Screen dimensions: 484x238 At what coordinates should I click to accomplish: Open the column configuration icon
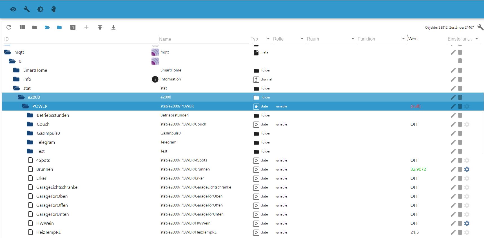click(x=22, y=27)
